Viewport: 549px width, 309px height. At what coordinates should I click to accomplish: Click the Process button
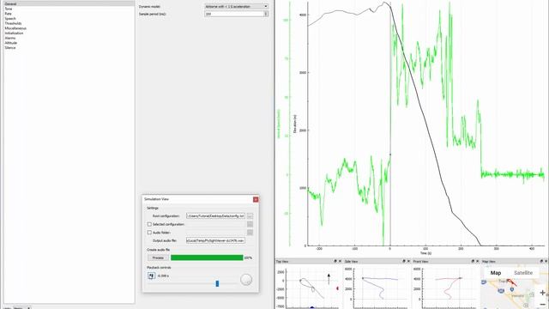[x=158, y=257]
